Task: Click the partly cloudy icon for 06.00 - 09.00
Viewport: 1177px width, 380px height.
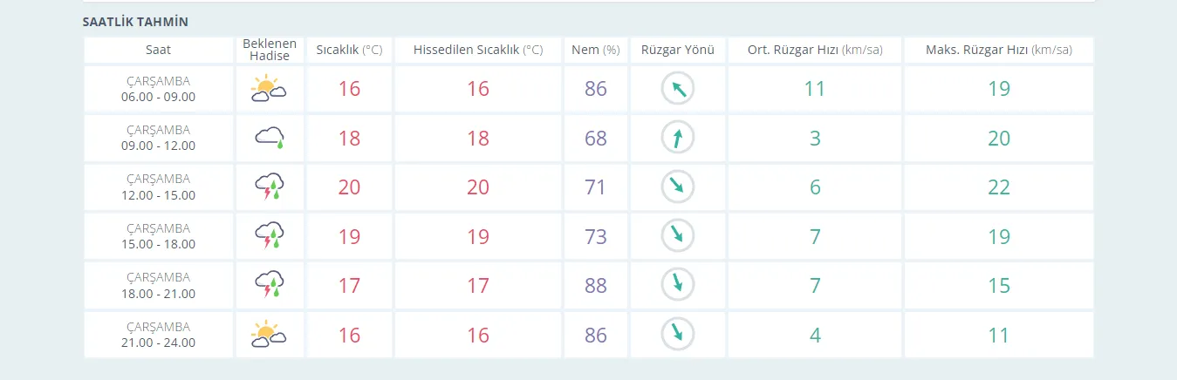Action: tap(270, 89)
